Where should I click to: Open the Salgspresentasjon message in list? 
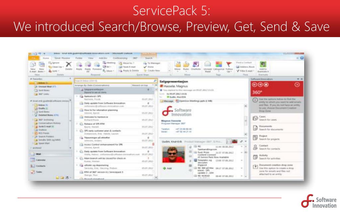[x=115, y=91]
